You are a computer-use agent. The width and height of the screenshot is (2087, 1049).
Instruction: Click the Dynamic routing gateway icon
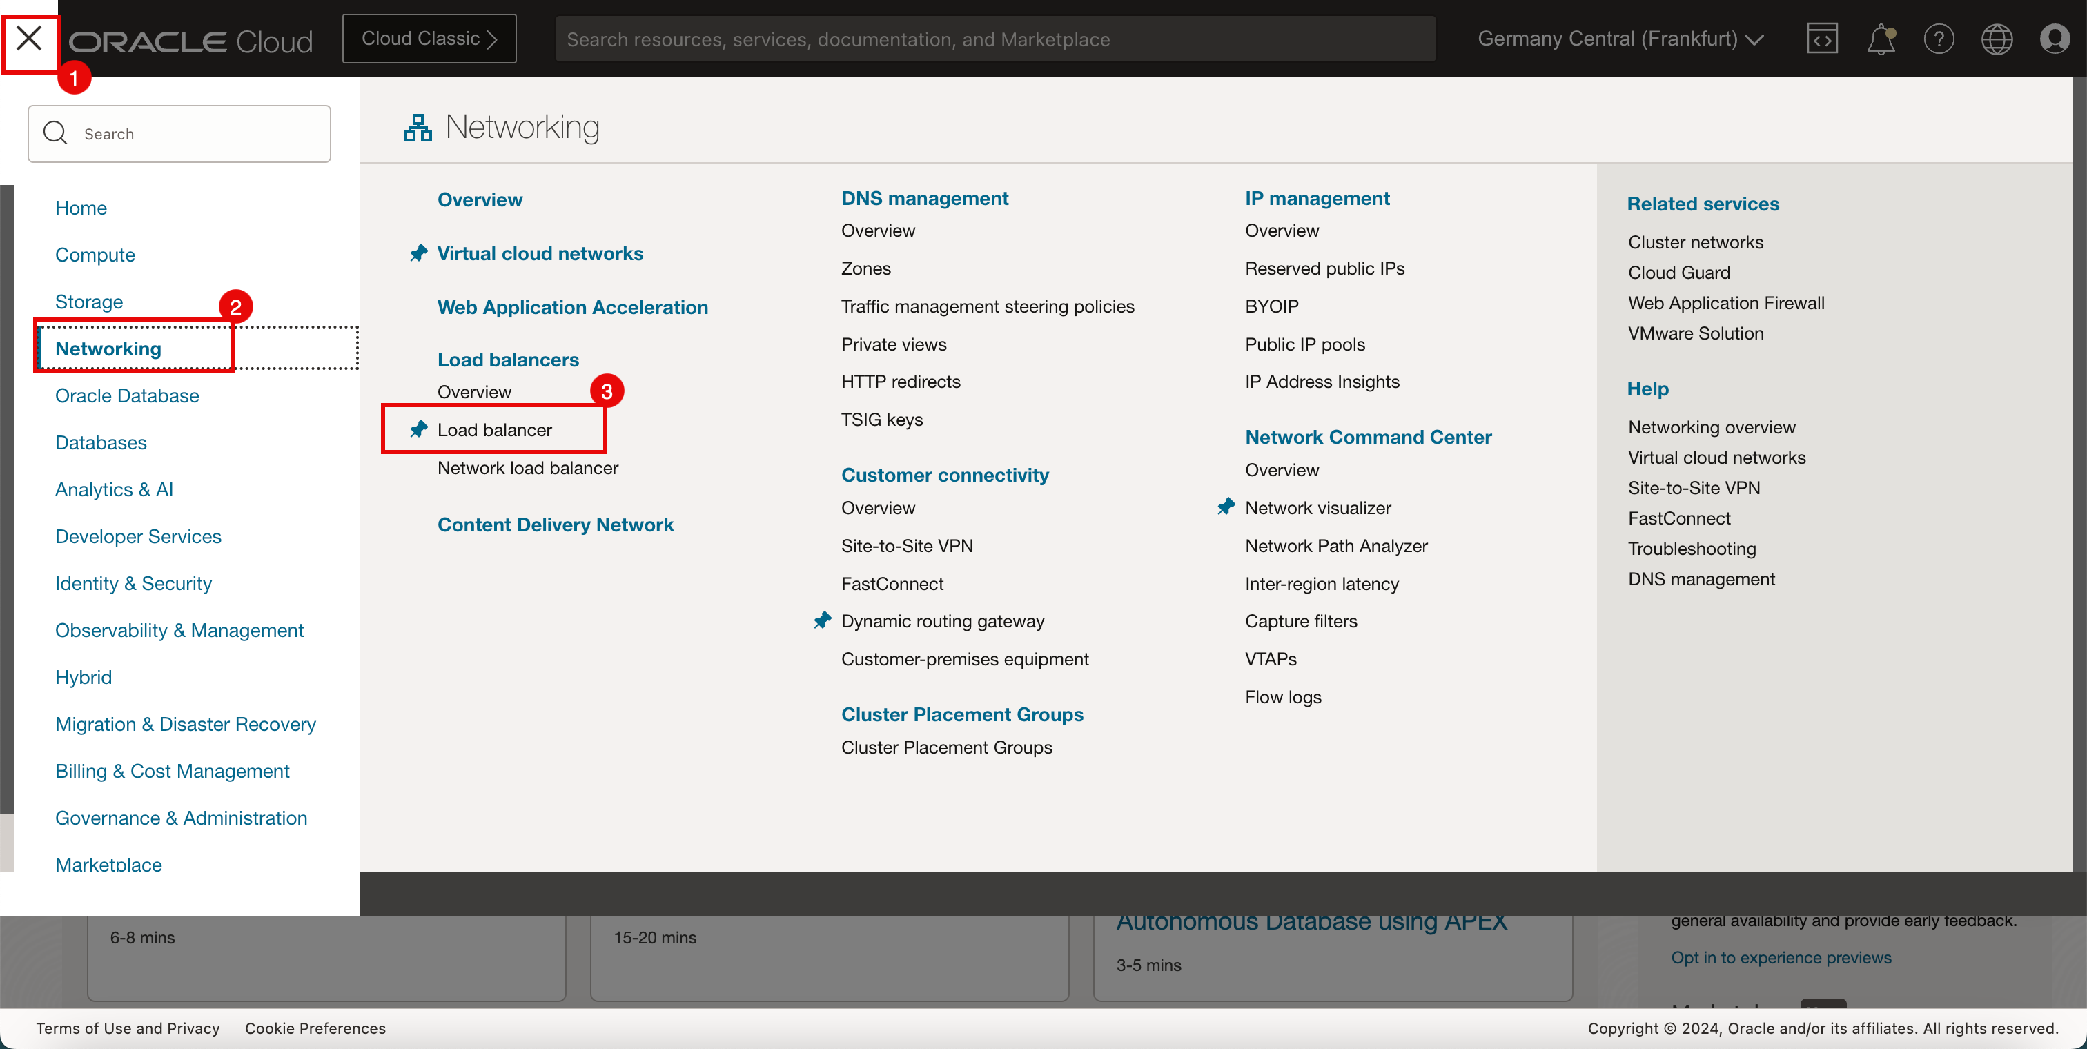tap(825, 620)
